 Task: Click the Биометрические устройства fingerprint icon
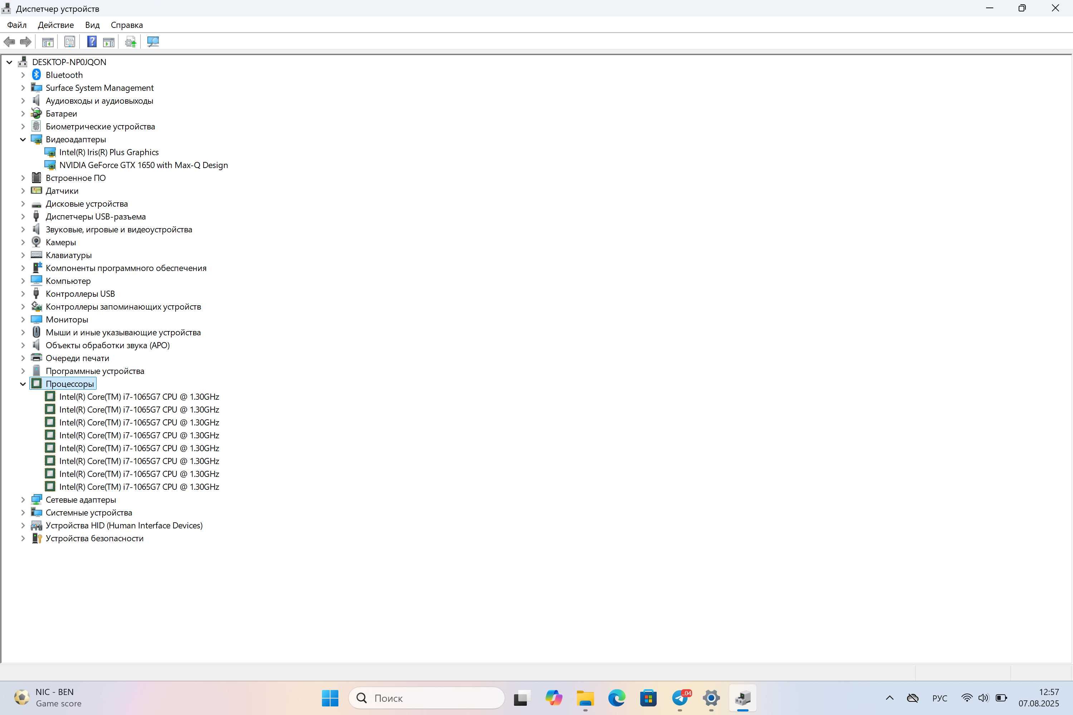[x=36, y=126]
